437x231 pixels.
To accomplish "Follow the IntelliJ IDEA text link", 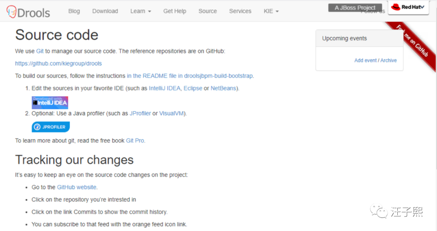I will [x=165, y=88].
